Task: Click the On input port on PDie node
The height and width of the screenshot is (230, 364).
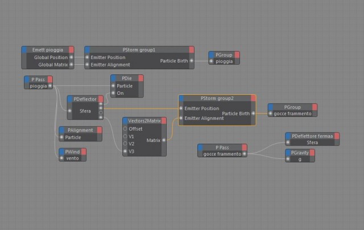Action: (x=113, y=93)
